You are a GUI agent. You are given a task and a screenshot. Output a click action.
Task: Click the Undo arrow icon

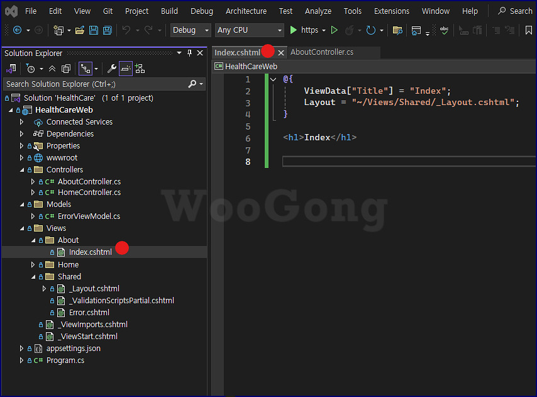click(126, 30)
